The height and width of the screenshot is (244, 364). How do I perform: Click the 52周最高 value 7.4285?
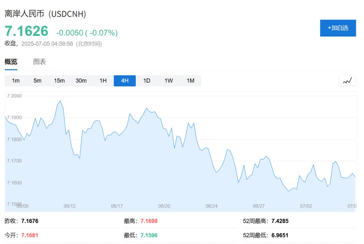pos(280,221)
